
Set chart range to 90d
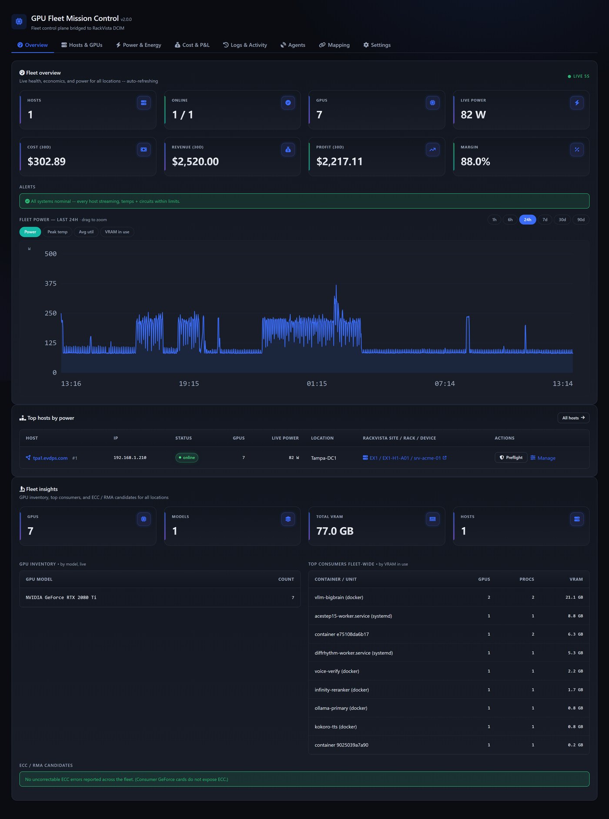click(x=581, y=220)
